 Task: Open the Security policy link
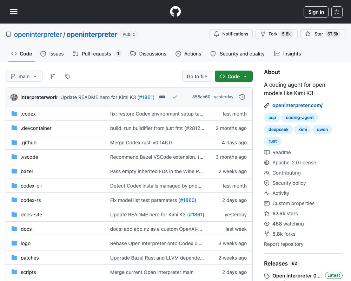click(289, 183)
